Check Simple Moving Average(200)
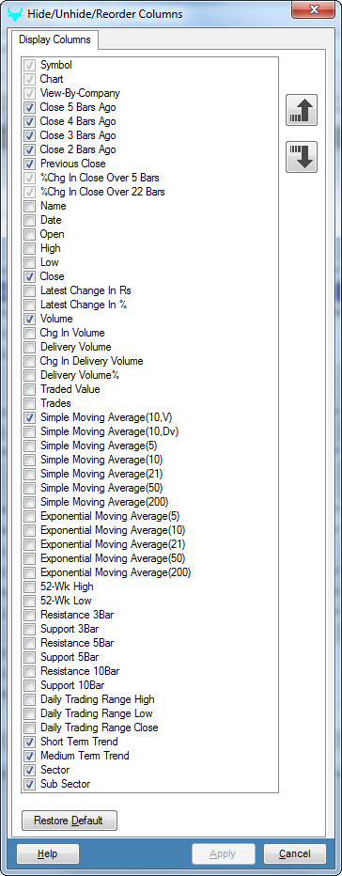The height and width of the screenshot is (876, 342). 30,502
